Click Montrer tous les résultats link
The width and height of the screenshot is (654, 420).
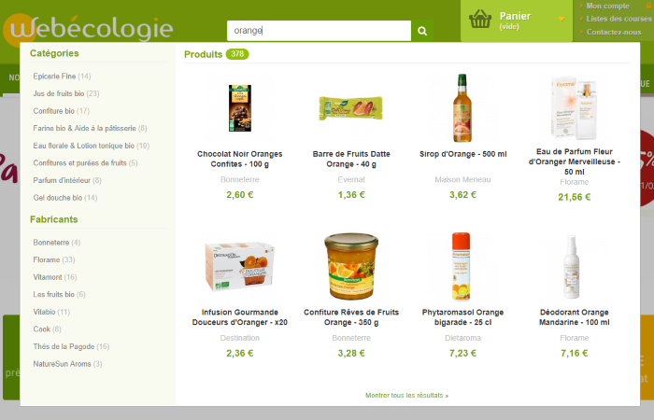tap(406, 396)
